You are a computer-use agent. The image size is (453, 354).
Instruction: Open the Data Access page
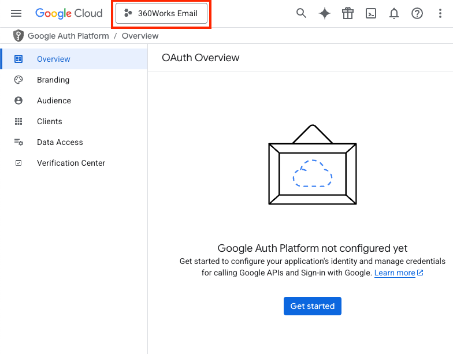(x=74, y=142)
